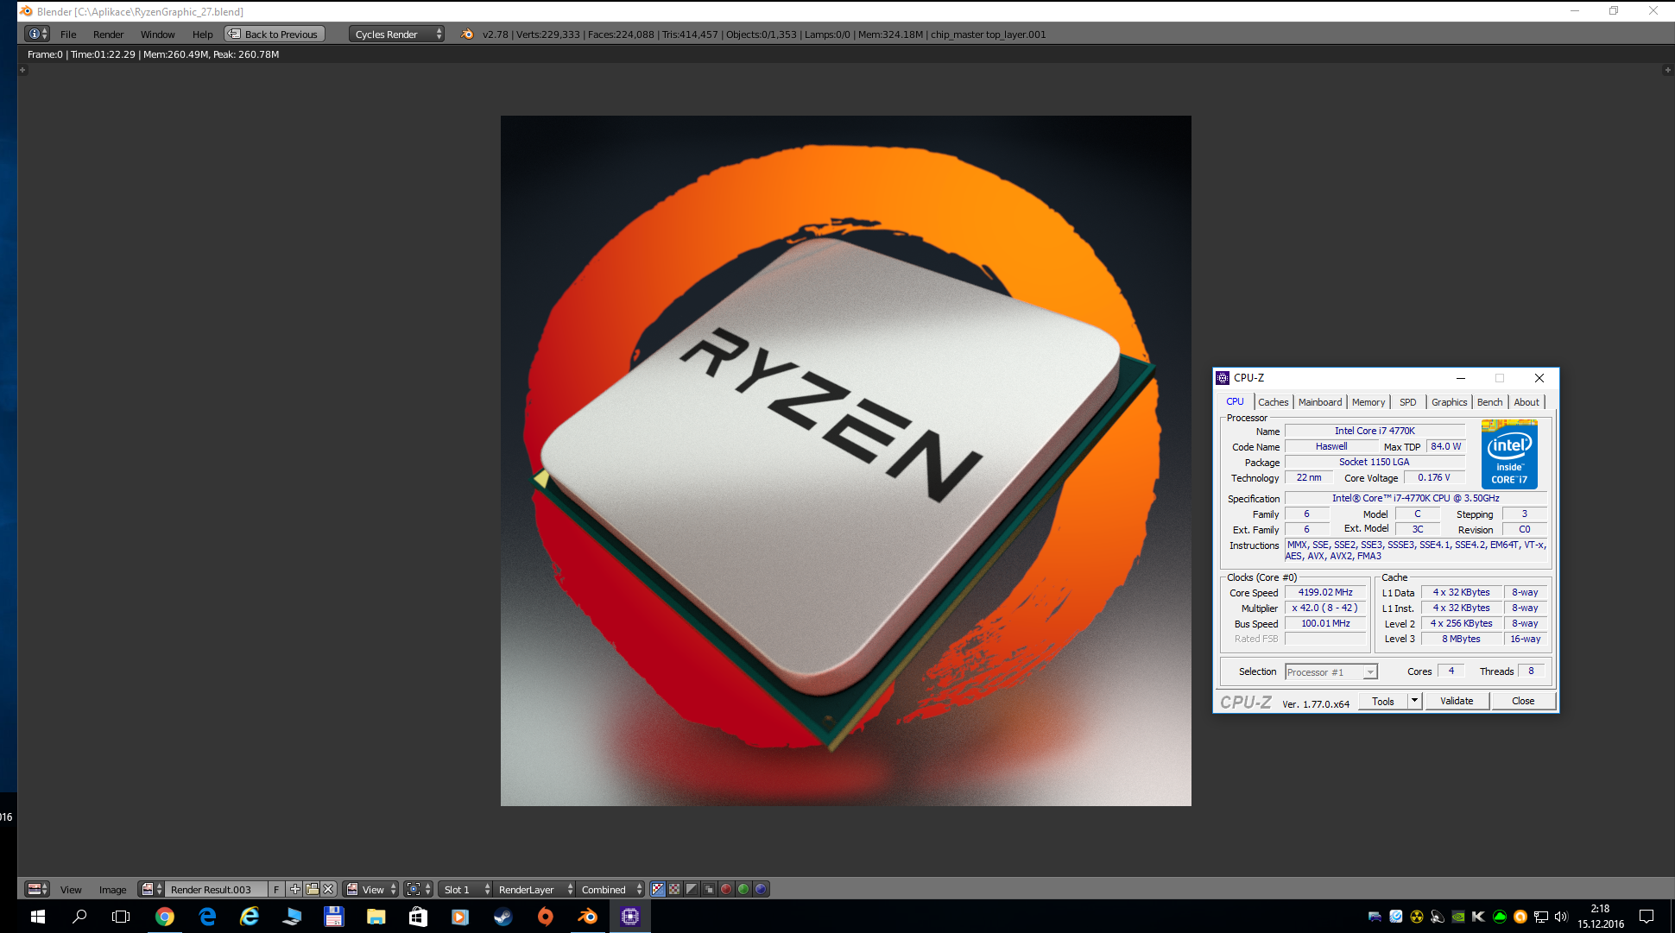The height and width of the screenshot is (933, 1675).
Task: Open the Cycles Render engine dropdown
Action: (396, 35)
